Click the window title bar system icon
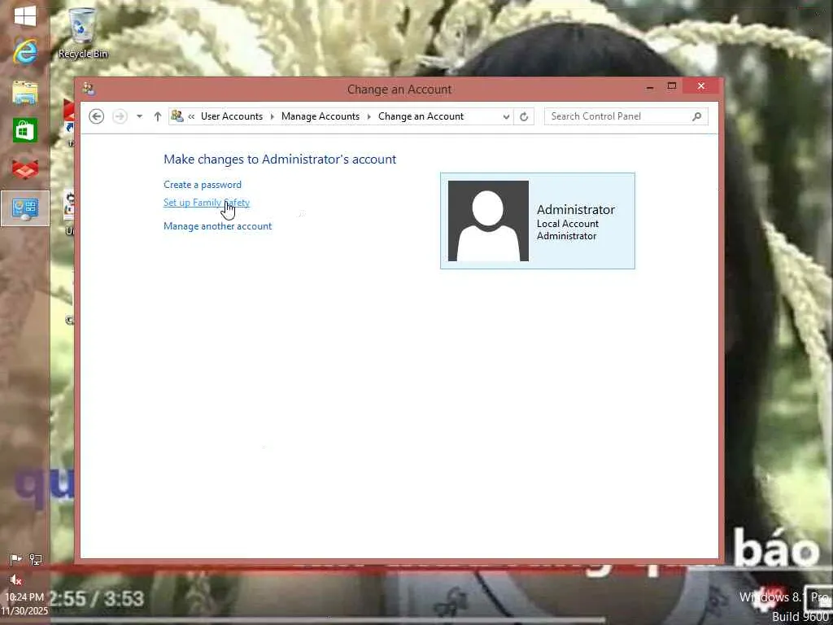The image size is (833, 625). pos(89,88)
